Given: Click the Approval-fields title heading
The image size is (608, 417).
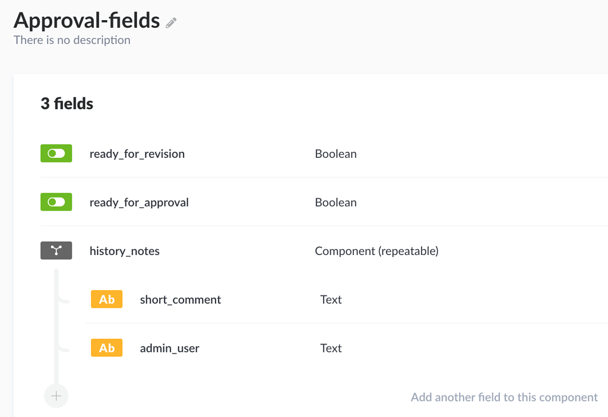Looking at the screenshot, I should pos(87,20).
